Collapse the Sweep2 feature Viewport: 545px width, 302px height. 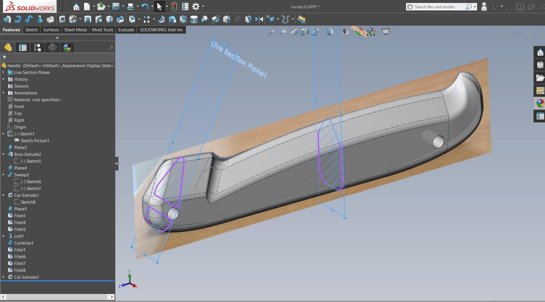click(3, 175)
